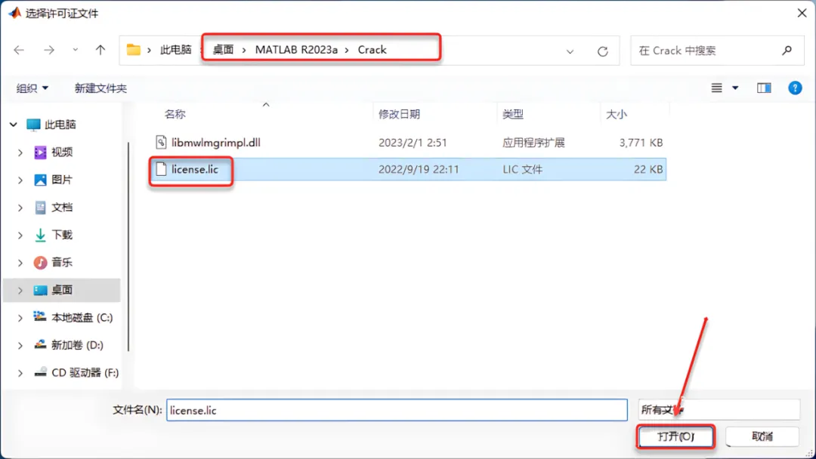The width and height of the screenshot is (816, 459).
Task: Click the 文件名(N) input field
Action: point(397,410)
